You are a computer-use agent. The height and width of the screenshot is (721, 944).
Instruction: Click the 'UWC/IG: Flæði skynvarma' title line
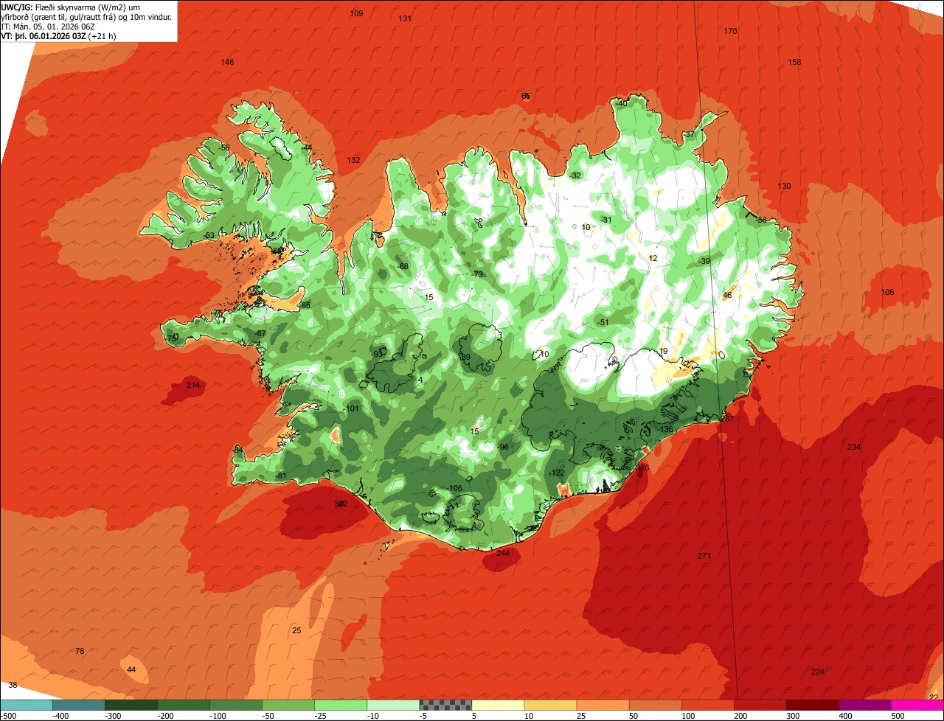click(70, 7)
